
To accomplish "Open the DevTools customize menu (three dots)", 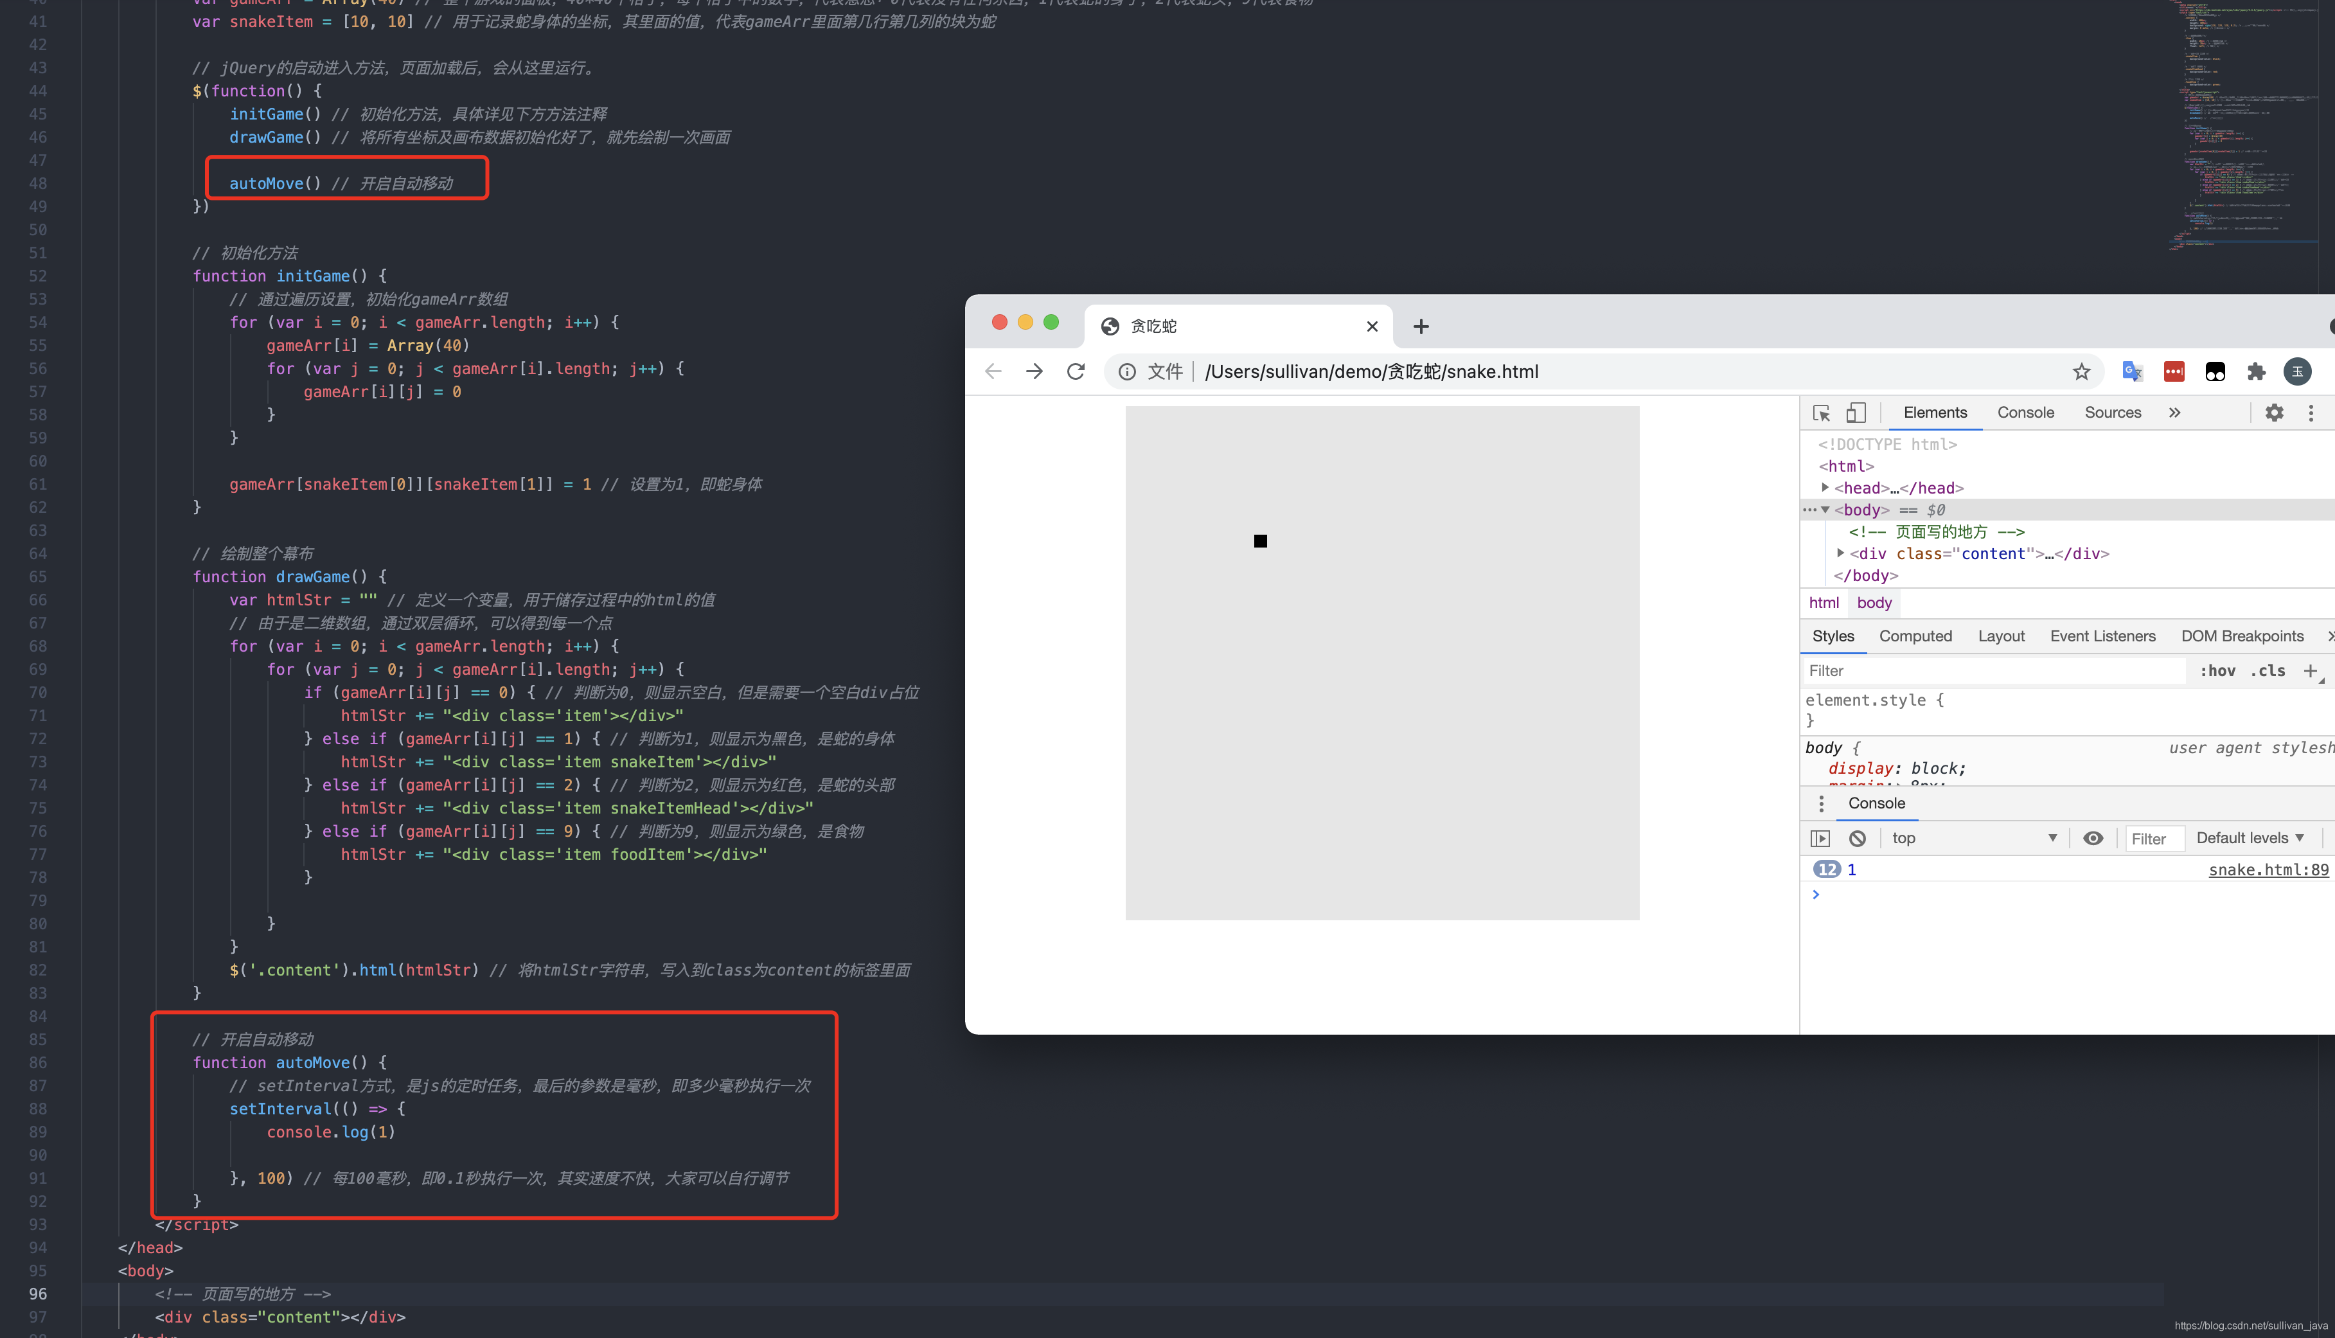I will pos(2311,413).
